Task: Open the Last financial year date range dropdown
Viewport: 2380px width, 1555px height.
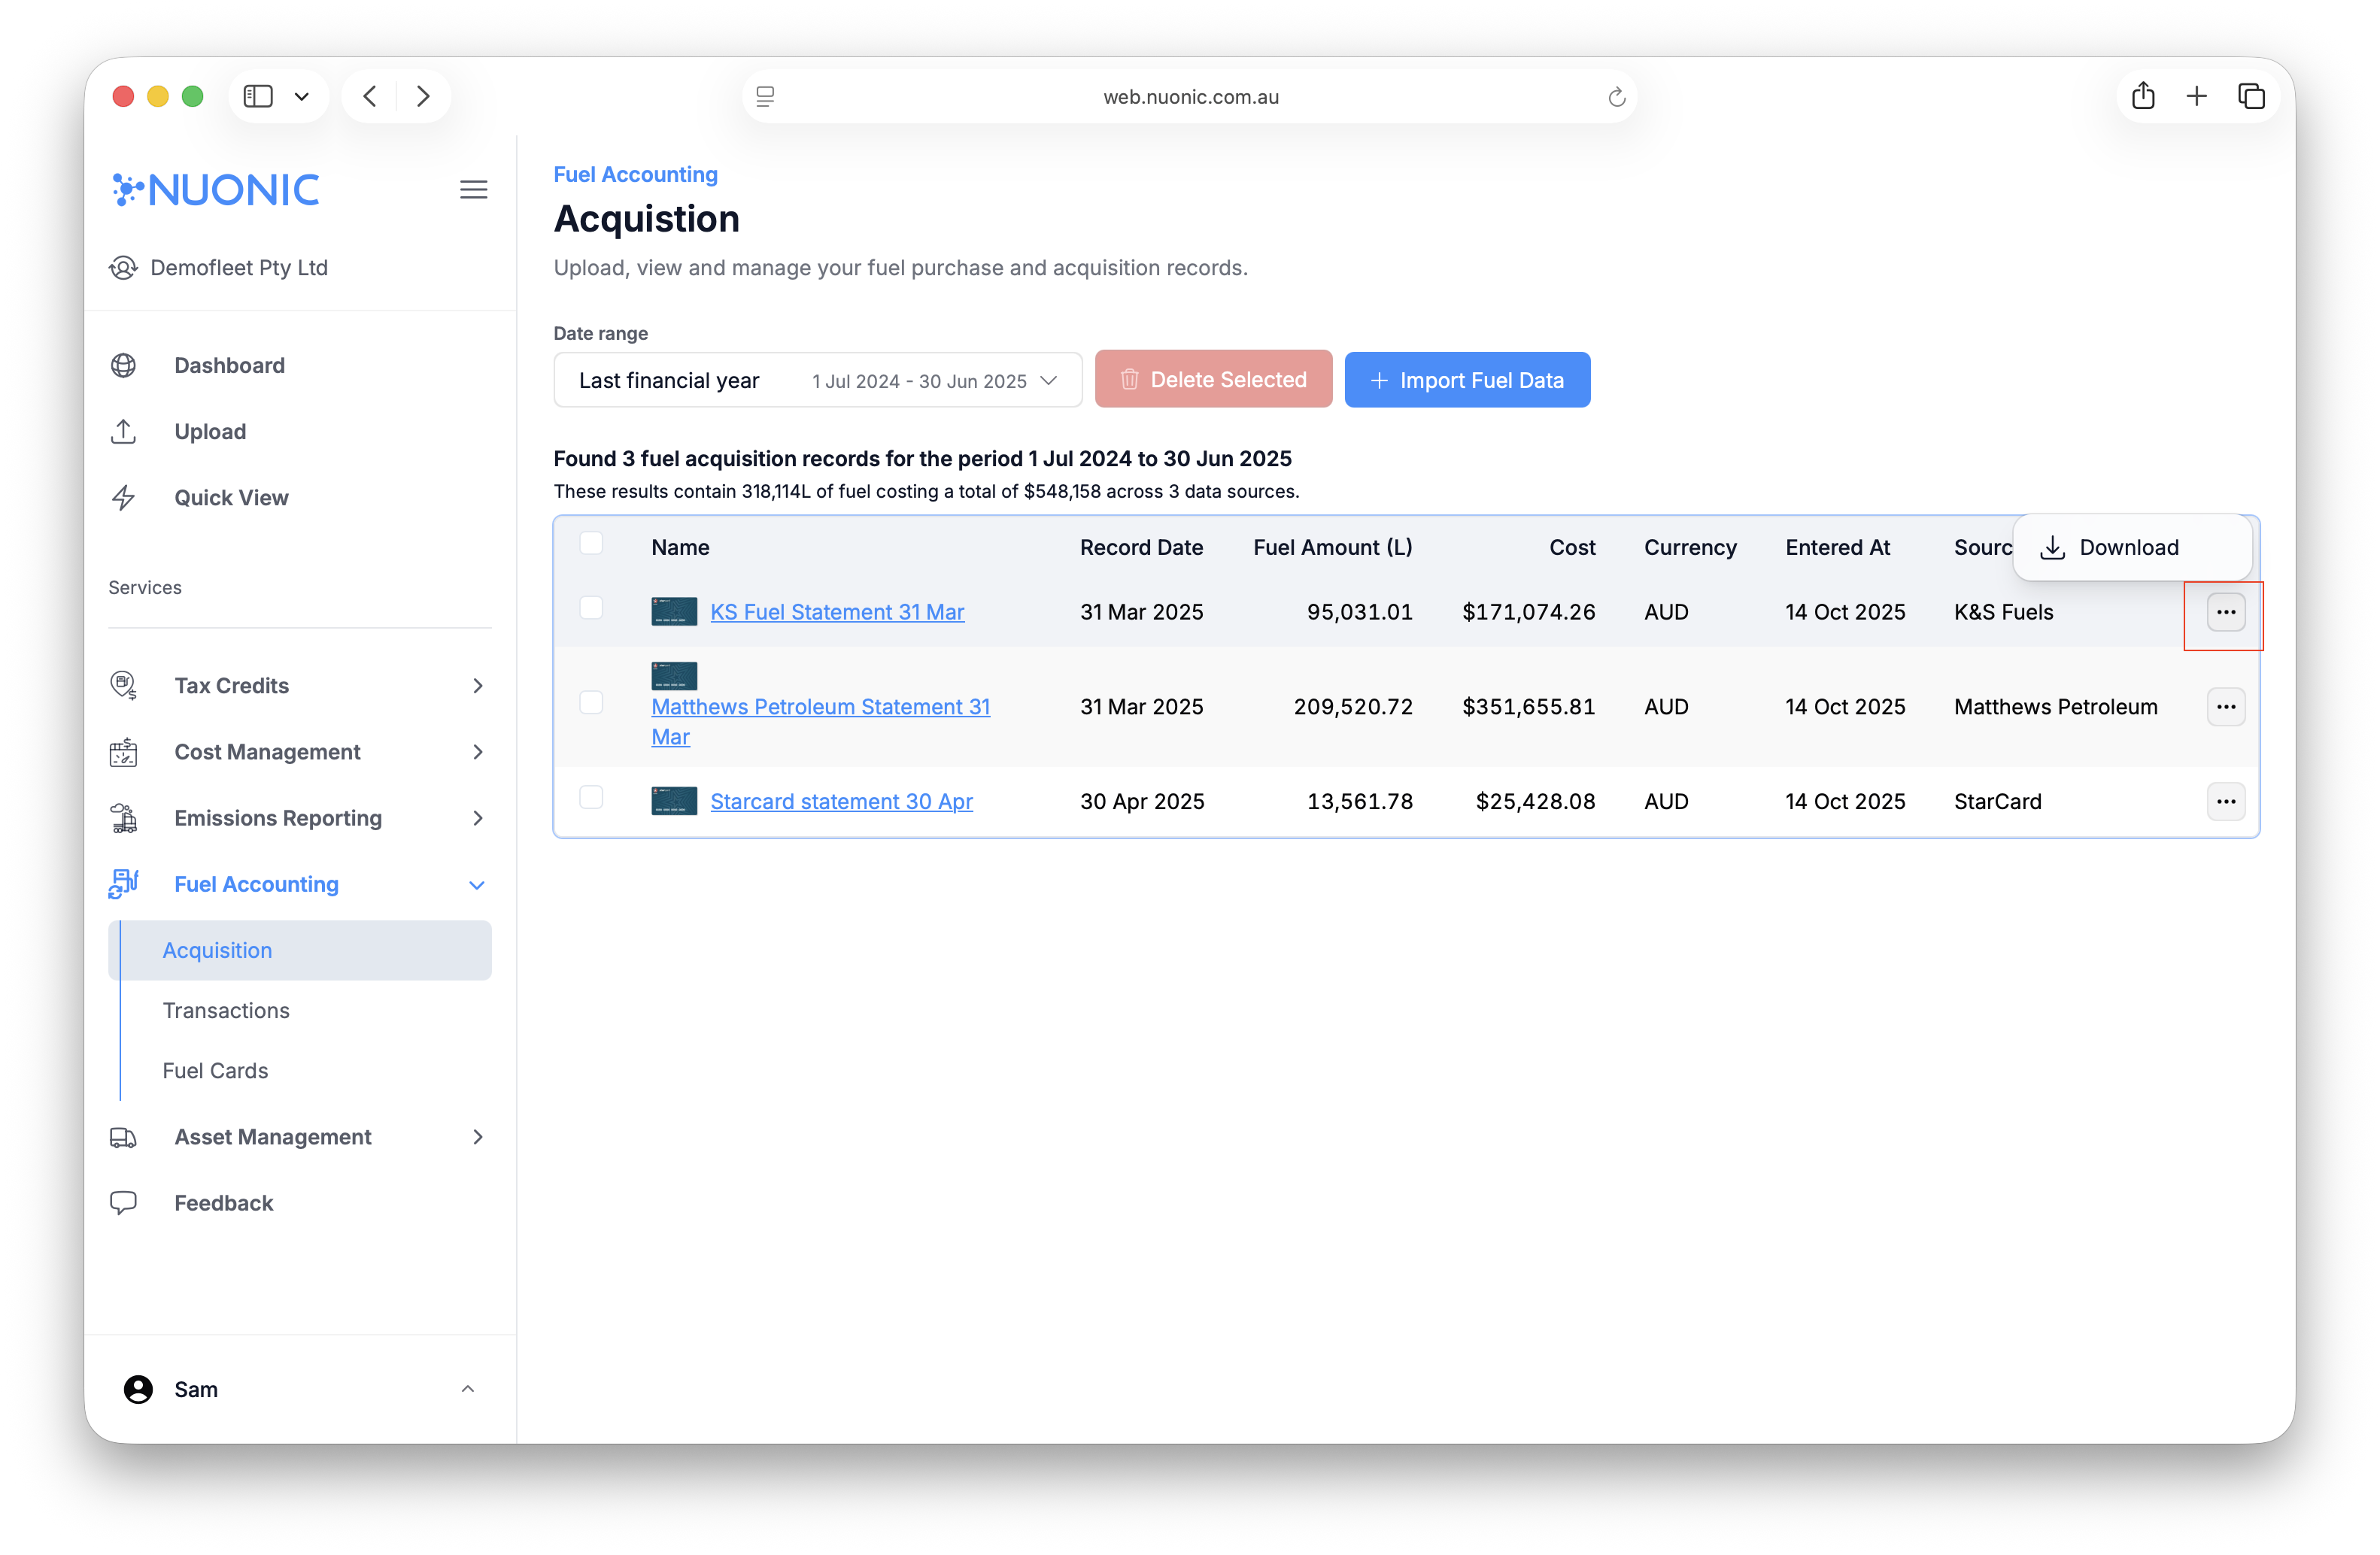Action: [x=817, y=380]
